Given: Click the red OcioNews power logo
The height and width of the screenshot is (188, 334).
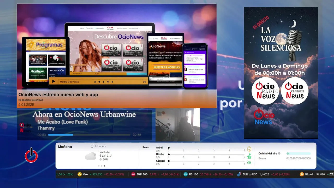Looking at the screenshot, I should coord(31,155).
